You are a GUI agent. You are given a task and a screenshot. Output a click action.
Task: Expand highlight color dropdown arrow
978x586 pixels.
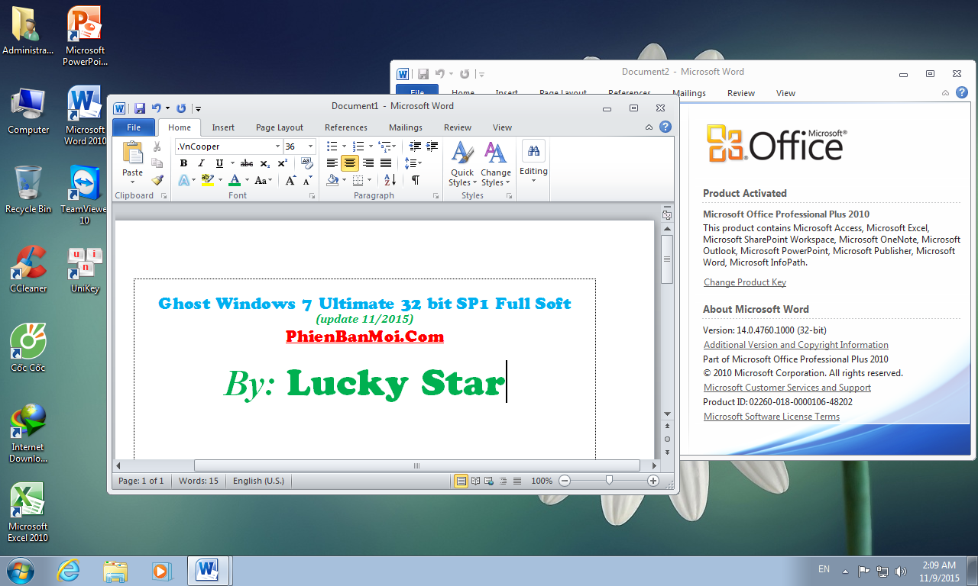click(x=220, y=181)
